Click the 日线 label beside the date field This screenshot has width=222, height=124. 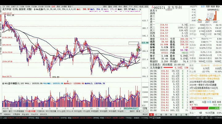(145, 108)
